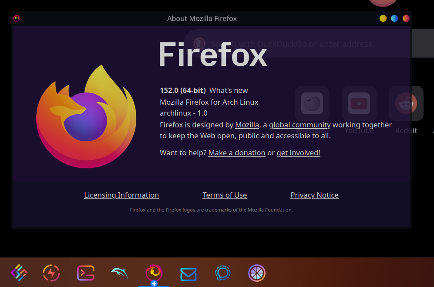Switch to Firefox in the dock
The image size is (434, 287).
pyautogui.click(x=154, y=273)
